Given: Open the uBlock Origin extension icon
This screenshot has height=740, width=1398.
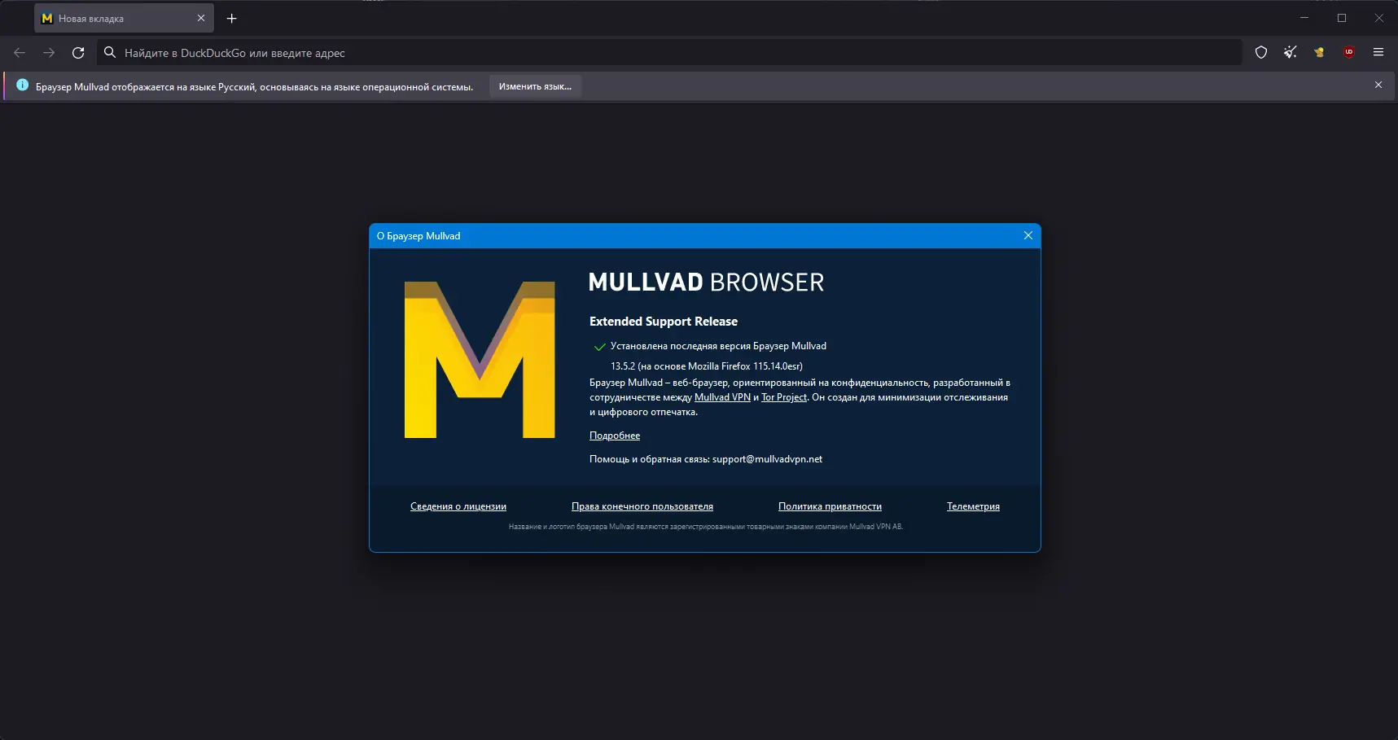Looking at the screenshot, I should (1349, 53).
